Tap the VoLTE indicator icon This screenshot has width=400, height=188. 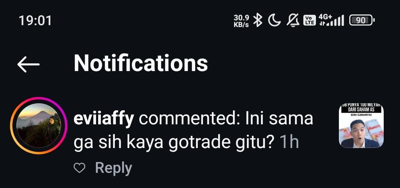pyautogui.click(x=309, y=20)
